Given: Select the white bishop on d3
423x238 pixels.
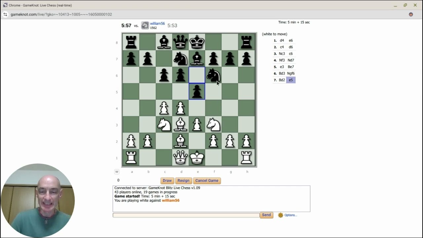Looking at the screenshot, I should [x=180, y=125].
